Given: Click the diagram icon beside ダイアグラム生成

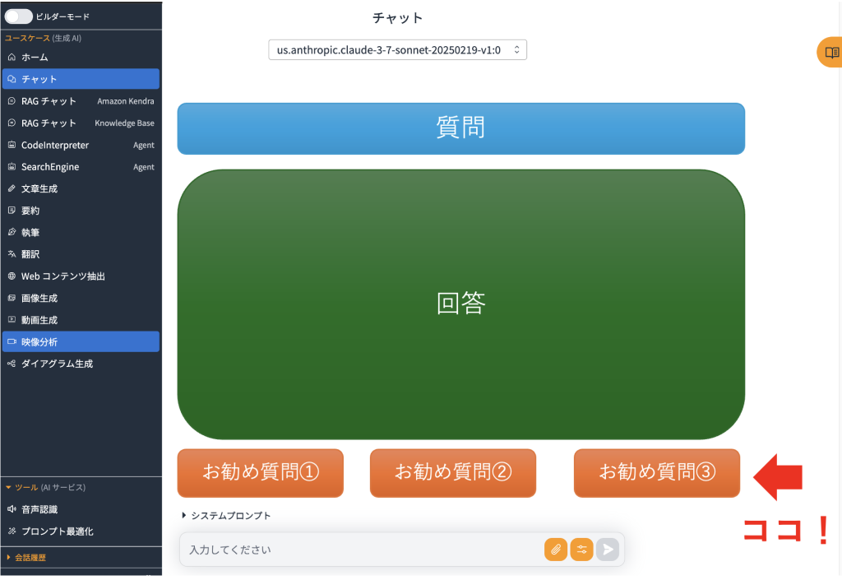Looking at the screenshot, I should tap(12, 364).
